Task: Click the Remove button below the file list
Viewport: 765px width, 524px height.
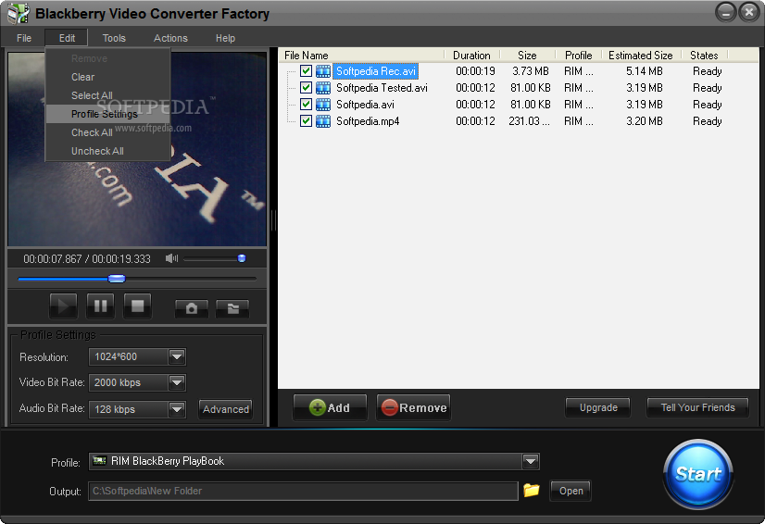Action: coord(414,407)
